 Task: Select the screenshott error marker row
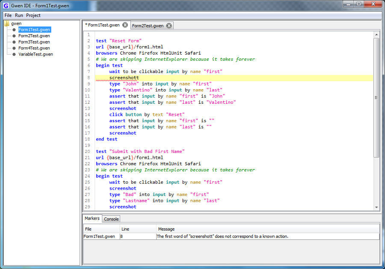click(x=222, y=236)
